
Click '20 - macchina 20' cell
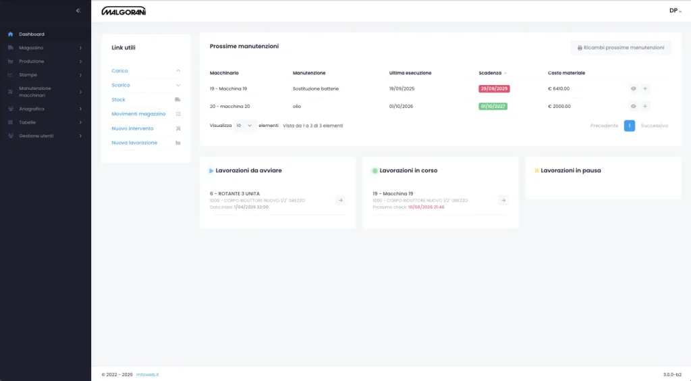[229, 106]
